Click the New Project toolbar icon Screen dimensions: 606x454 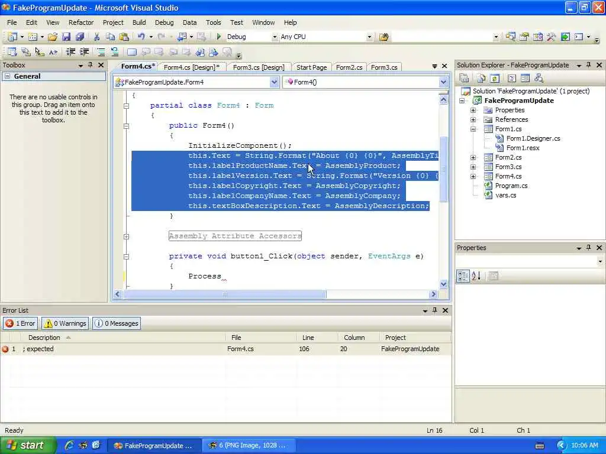pyautogui.click(x=12, y=37)
